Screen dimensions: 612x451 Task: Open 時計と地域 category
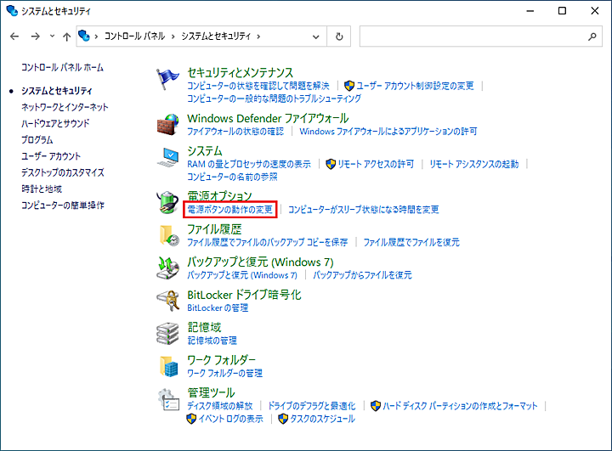pyautogui.click(x=42, y=189)
